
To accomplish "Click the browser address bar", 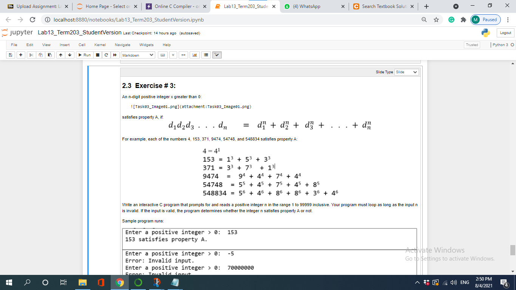I will pos(151,19).
